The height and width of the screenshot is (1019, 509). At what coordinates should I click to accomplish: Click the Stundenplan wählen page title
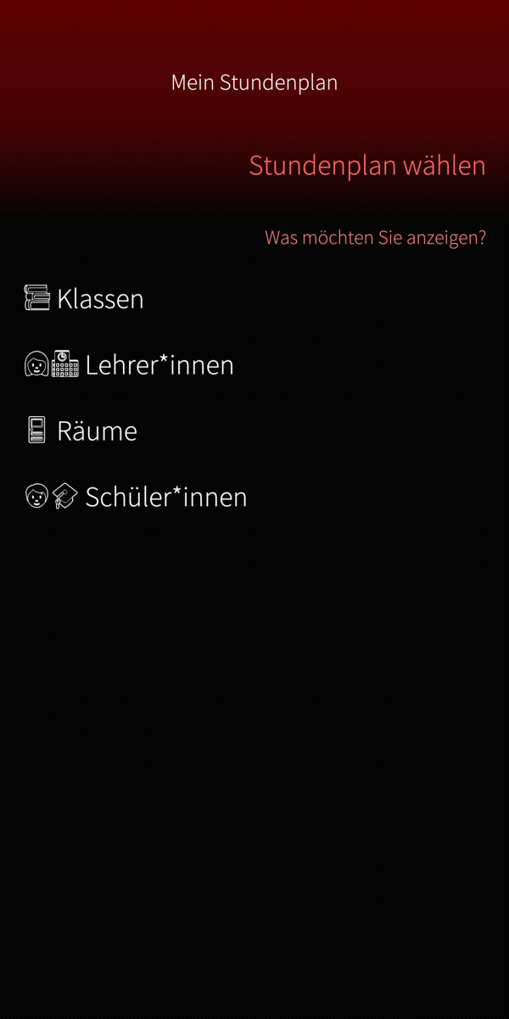click(367, 165)
